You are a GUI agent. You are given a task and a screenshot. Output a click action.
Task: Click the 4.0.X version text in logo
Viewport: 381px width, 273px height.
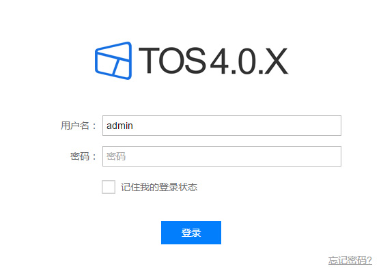(249, 61)
